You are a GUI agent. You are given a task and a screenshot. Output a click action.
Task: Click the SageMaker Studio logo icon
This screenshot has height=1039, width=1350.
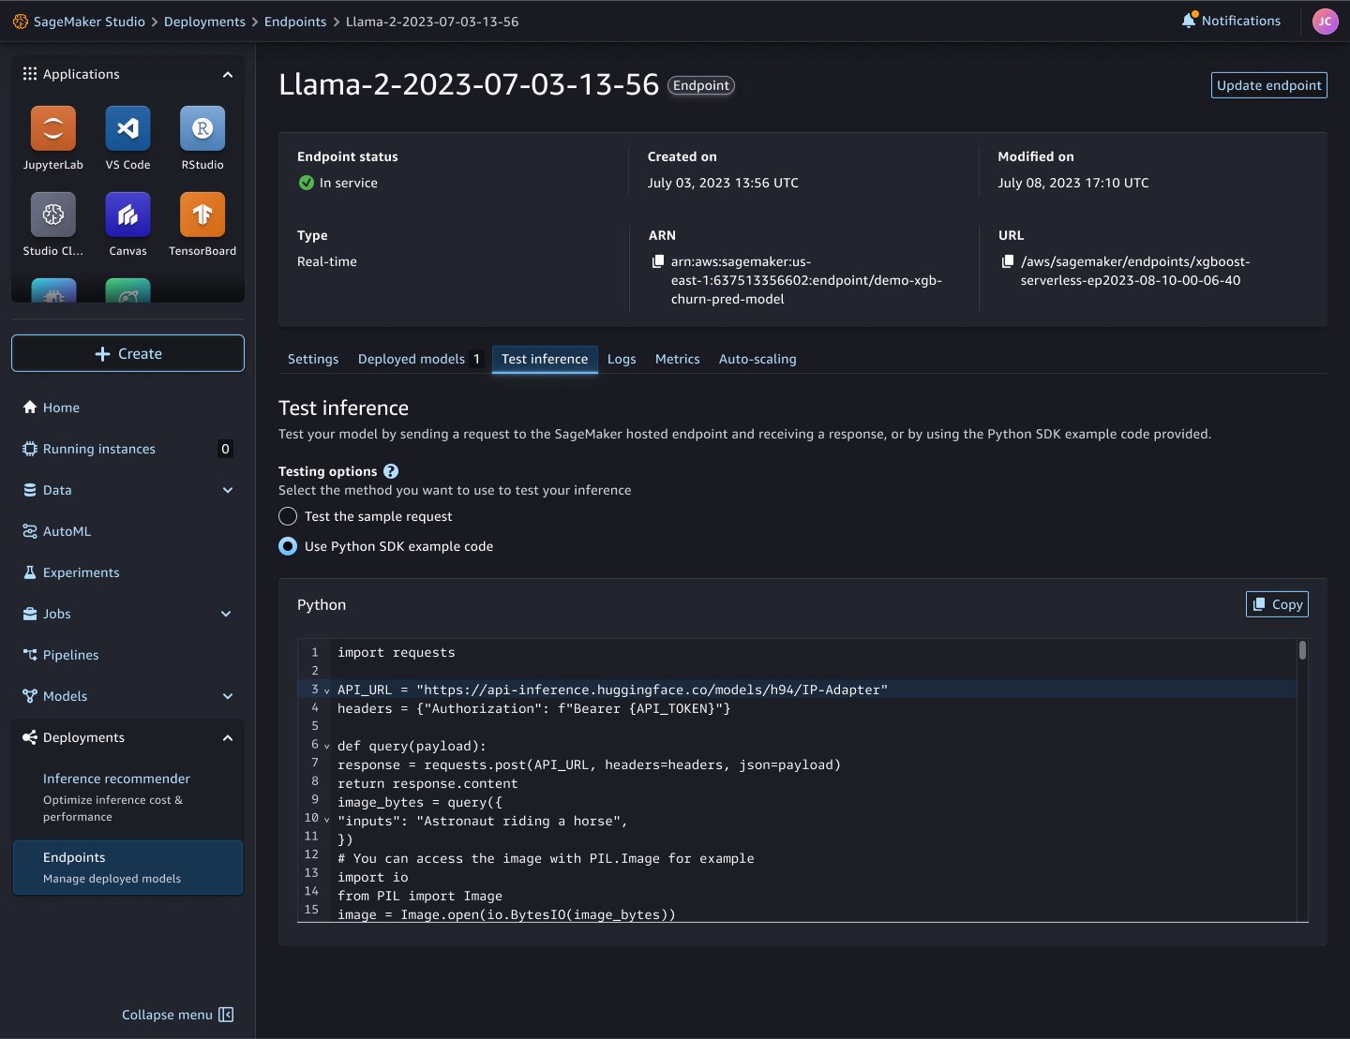(20, 21)
